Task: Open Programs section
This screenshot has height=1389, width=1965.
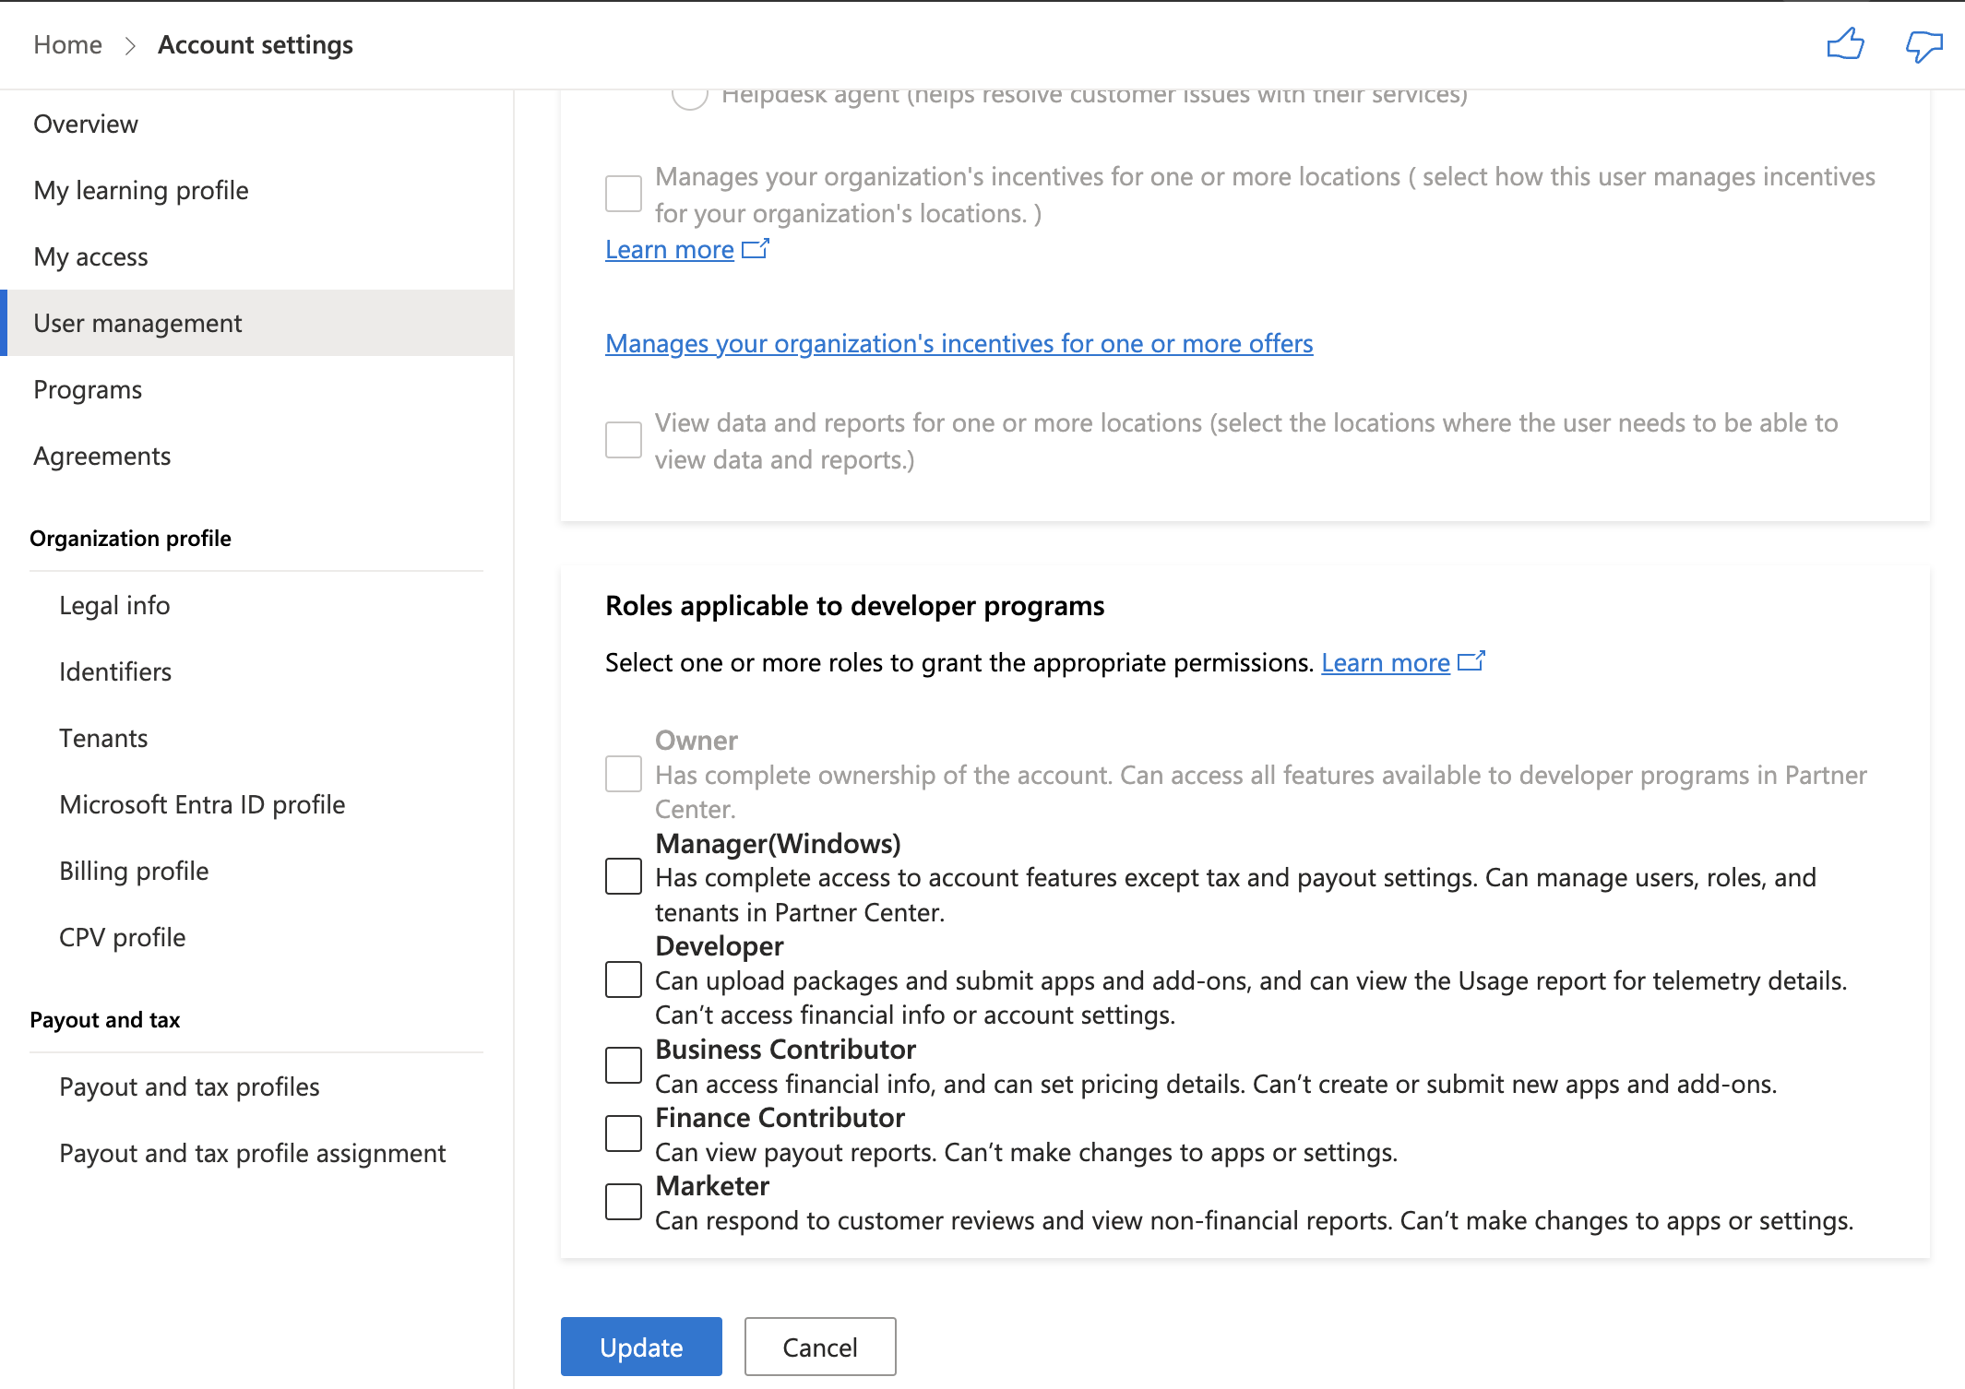Action: coord(256,389)
